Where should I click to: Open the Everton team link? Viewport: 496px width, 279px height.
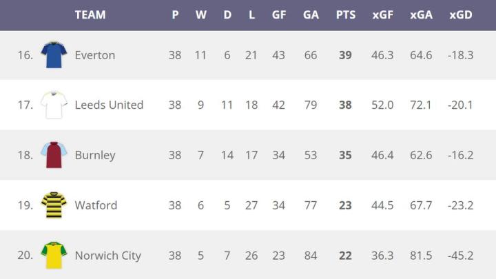tap(95, 55)
